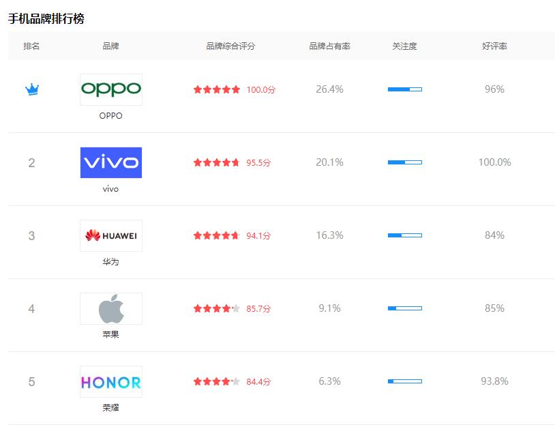Click vivo's 95.5分 score

pos(258,162)
